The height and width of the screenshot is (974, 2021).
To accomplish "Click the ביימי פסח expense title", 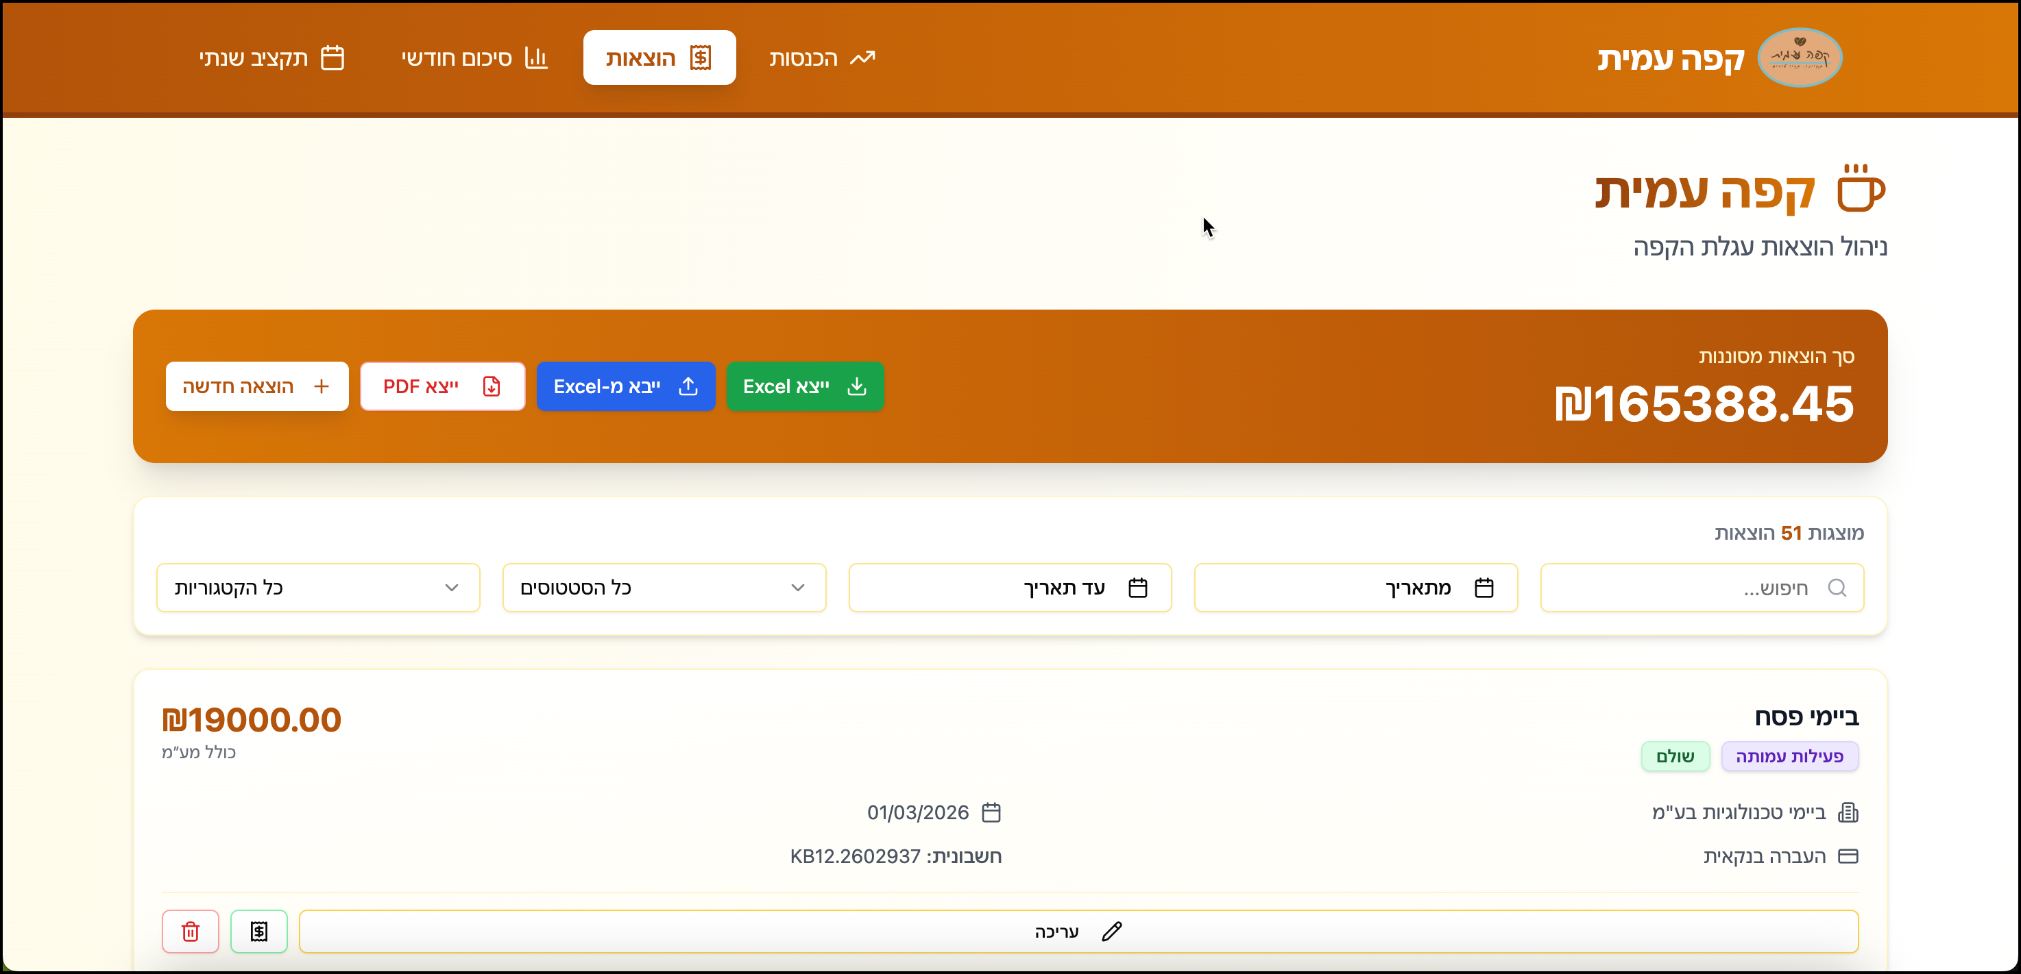I will point(1807,717).
